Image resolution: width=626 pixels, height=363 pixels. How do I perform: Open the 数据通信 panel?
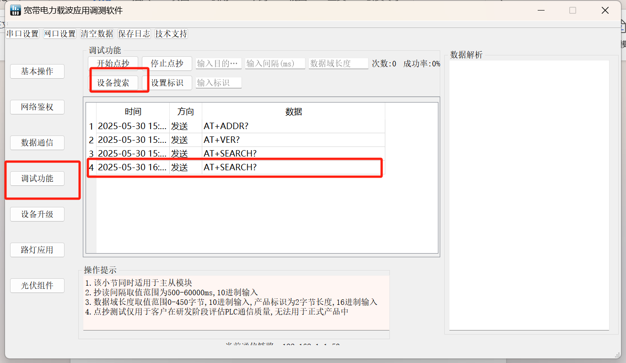(37, 142)
